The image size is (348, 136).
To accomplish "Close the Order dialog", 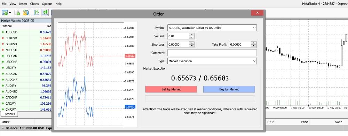I will [257, 13].
